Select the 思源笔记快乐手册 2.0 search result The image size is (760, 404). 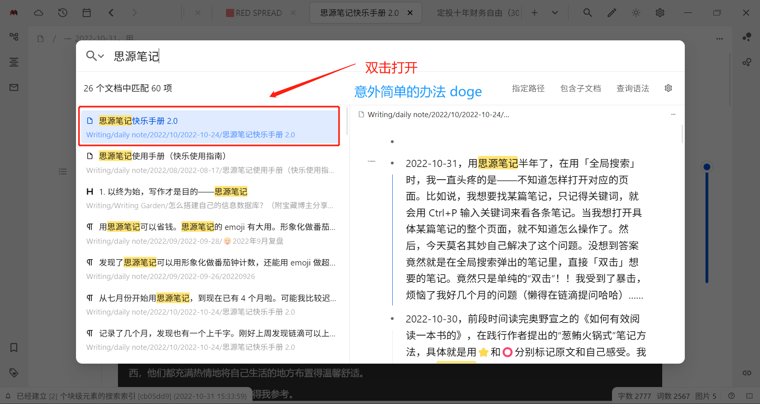pyautogui.click(x=209, y=127)
